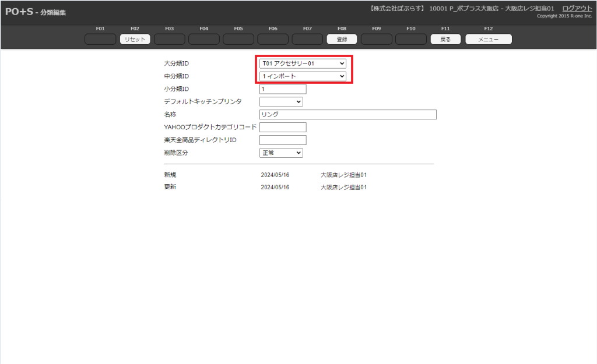Click the リセット (F02) button
Screen dimensions: 597x364
tap(135, 40)
